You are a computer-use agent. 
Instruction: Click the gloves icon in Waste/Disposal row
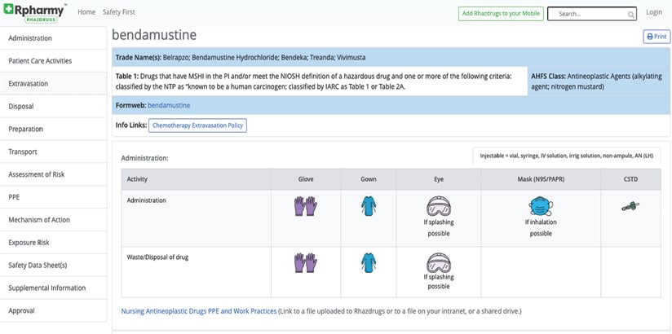point(305,262)
